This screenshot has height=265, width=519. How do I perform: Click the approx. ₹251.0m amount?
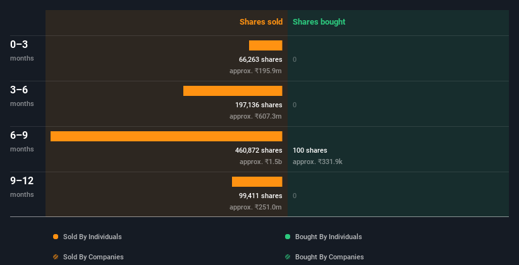255,207
